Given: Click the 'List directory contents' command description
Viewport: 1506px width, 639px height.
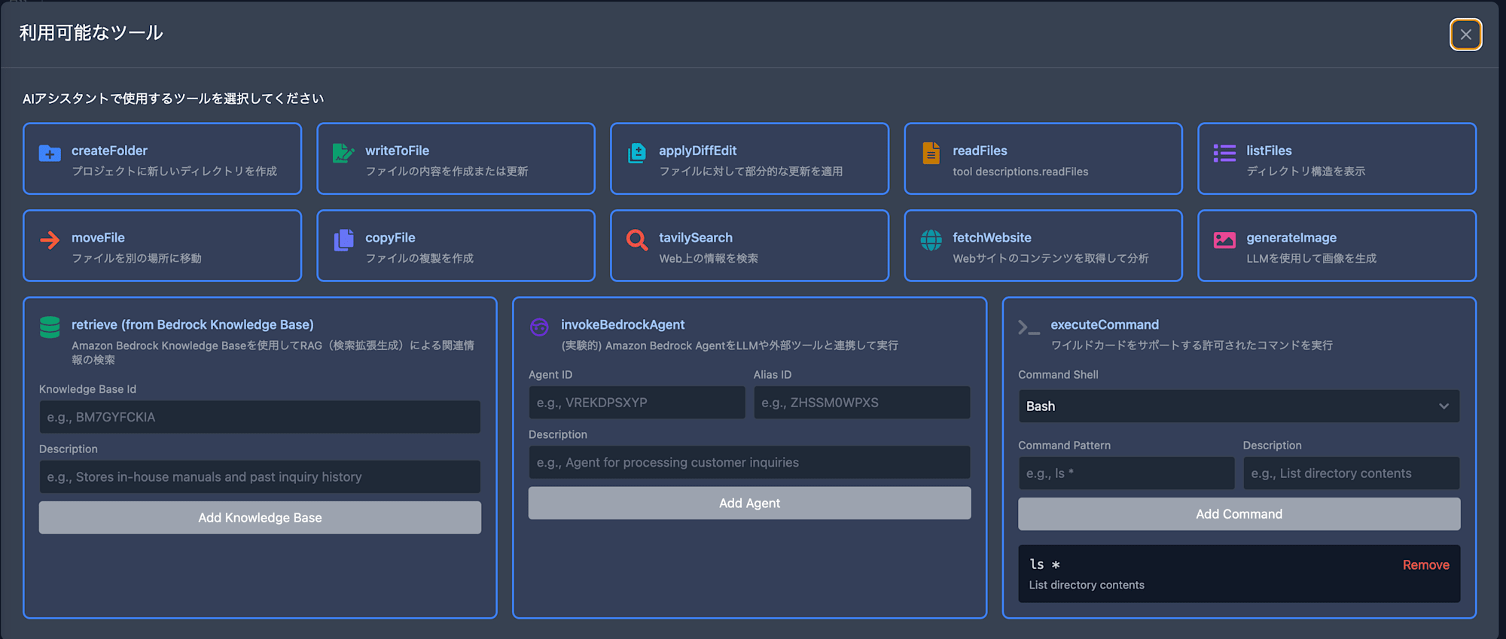Looking at the screenshot, I should (x=1087, y=585).
